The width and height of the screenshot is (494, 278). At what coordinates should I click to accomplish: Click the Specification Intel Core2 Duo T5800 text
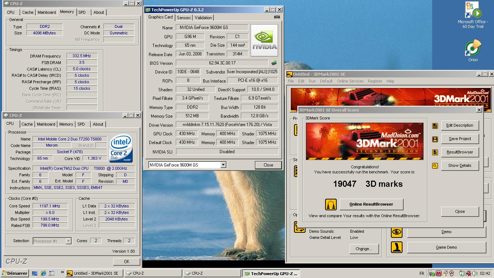point(84,169)
